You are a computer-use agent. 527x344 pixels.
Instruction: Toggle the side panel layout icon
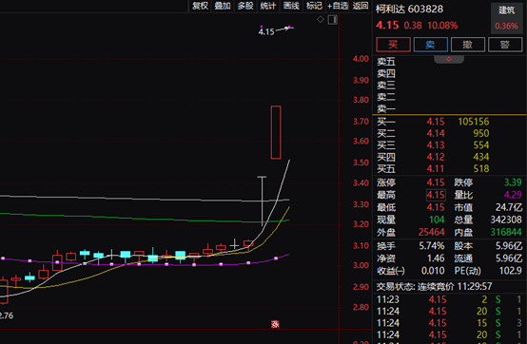click(332, 20)
